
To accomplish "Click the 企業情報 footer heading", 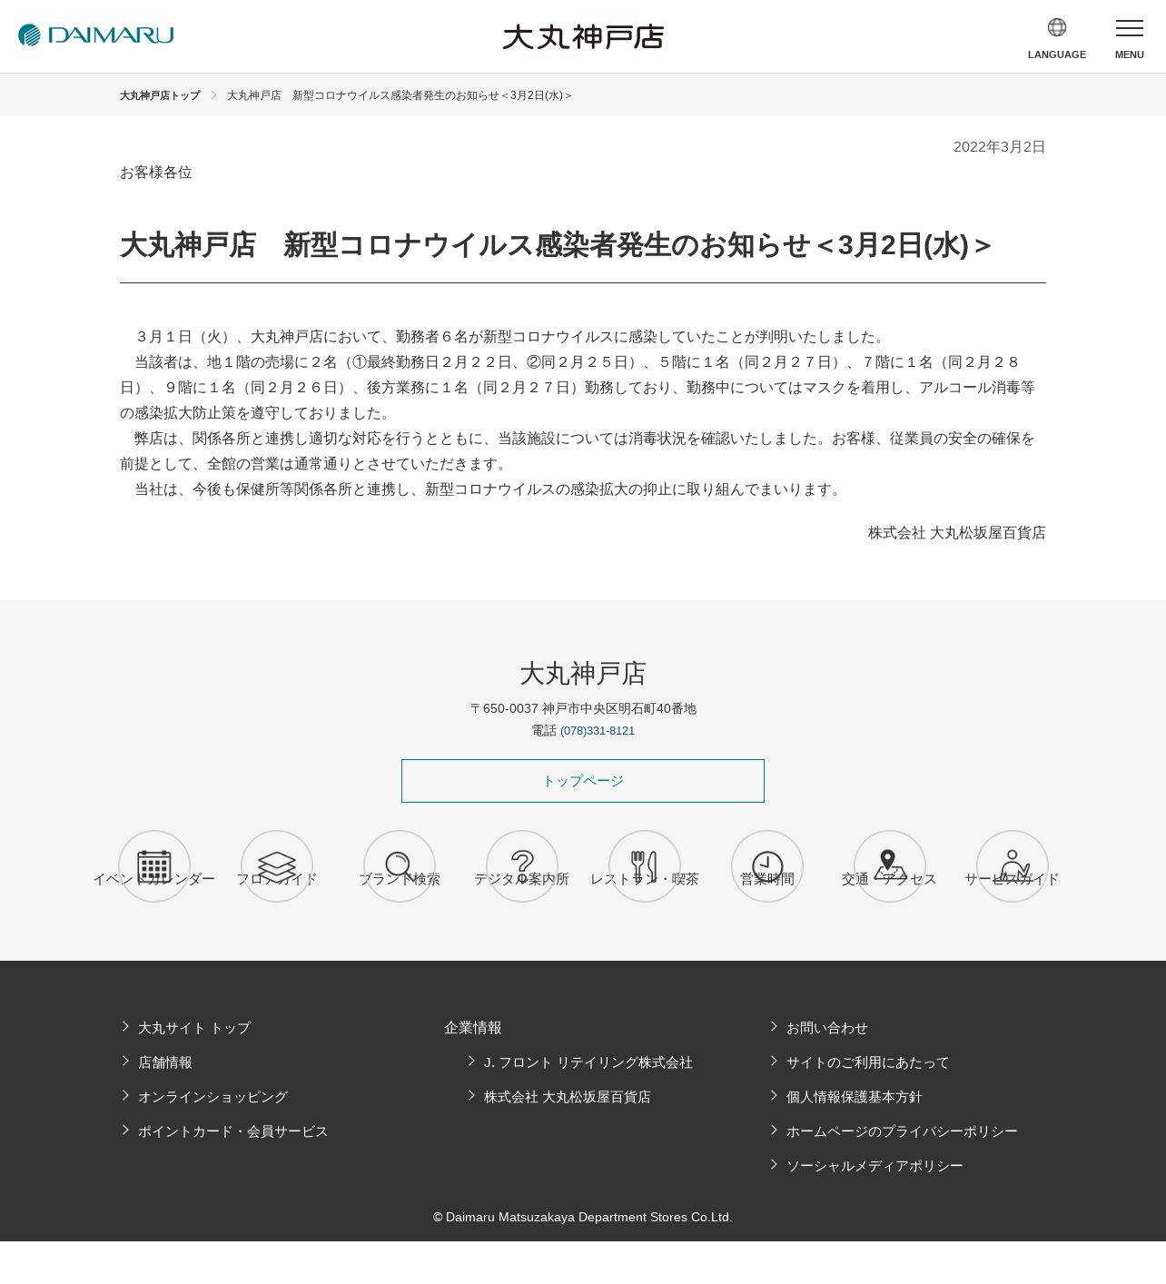I will [473, 1028].
